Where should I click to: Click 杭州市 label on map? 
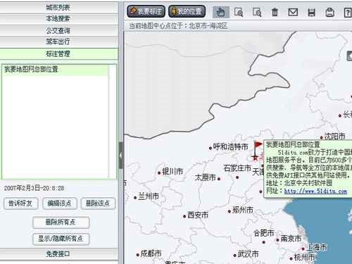click(304, 257)
